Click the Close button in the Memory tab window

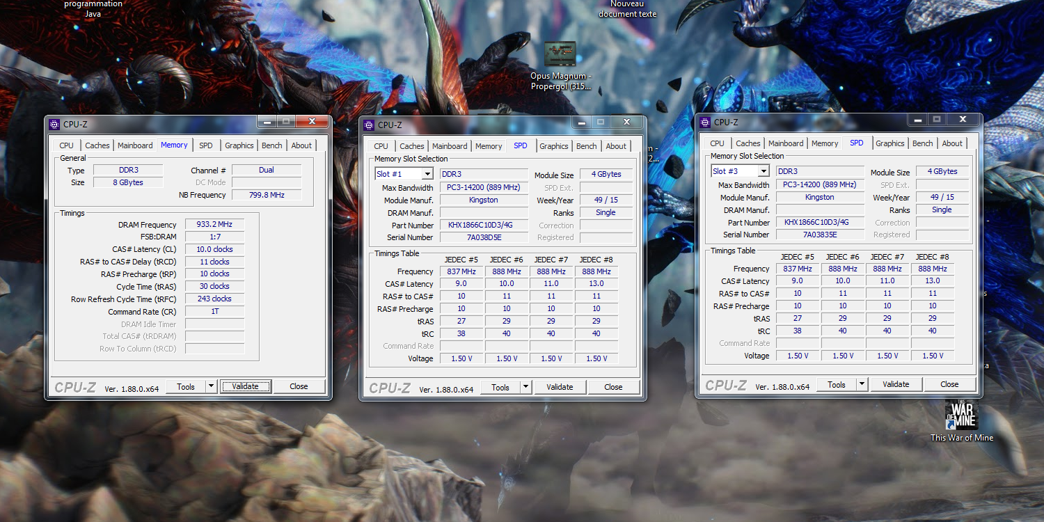pos(299,387)
